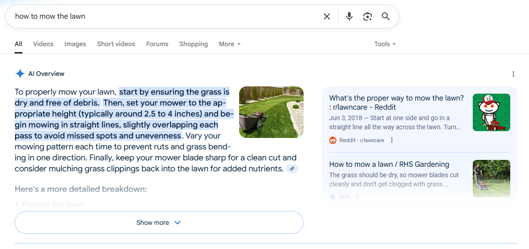Click the source link chip icon after 'added nutrients.'
Viewport: 529px width, 249px height.
(x=292, y=169)
